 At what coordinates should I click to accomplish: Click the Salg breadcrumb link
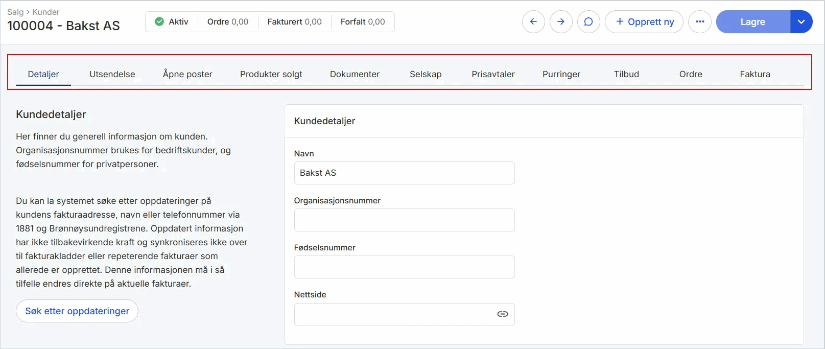(x=15, y=12)
